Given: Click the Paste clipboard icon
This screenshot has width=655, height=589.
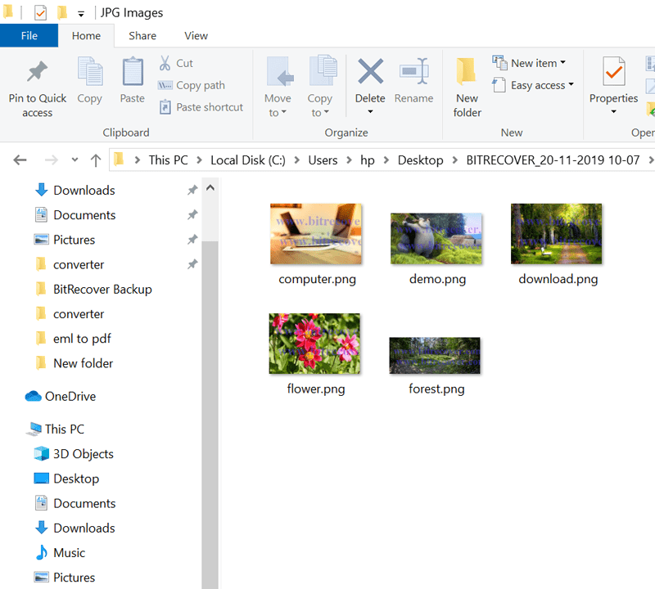Looking at the screenshot, I should [x=133, y=74].
